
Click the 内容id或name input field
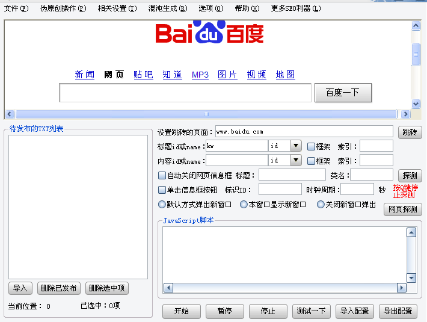(x=236, y=161)
